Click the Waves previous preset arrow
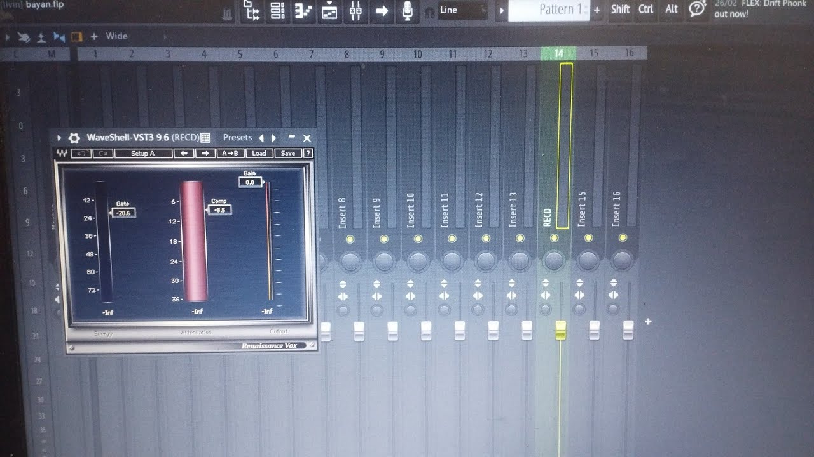 [184, 154]
